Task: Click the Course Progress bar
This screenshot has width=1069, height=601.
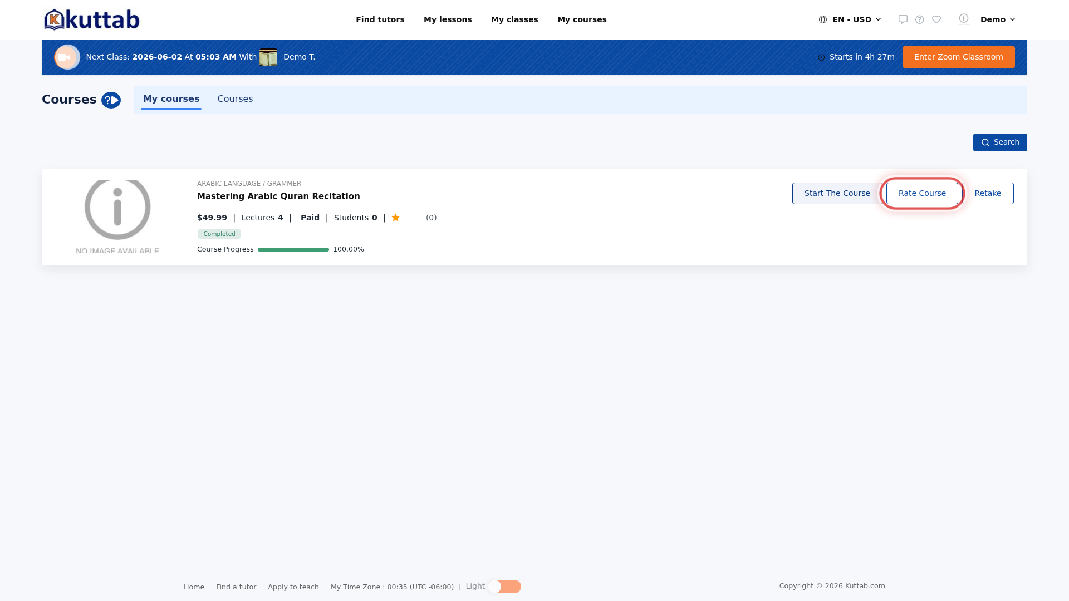Action: click(x=293, y=249)
